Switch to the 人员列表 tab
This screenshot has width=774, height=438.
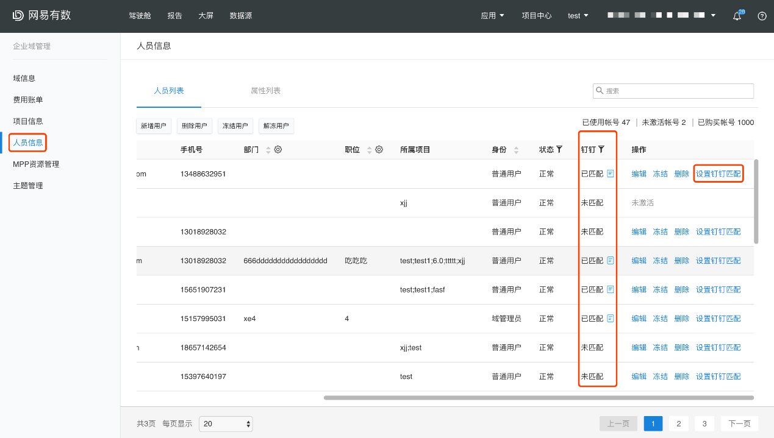pos(169,91)
